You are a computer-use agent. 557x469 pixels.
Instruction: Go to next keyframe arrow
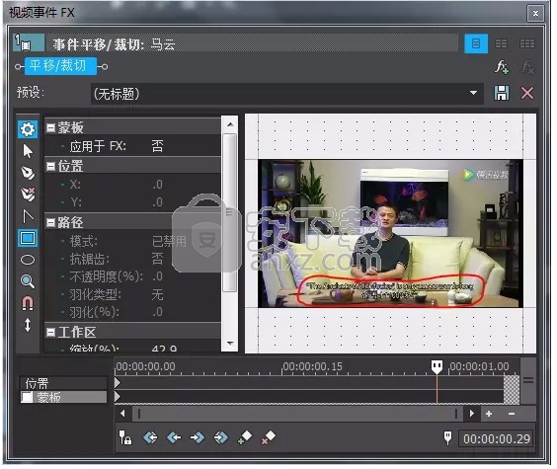pos(198,437)
